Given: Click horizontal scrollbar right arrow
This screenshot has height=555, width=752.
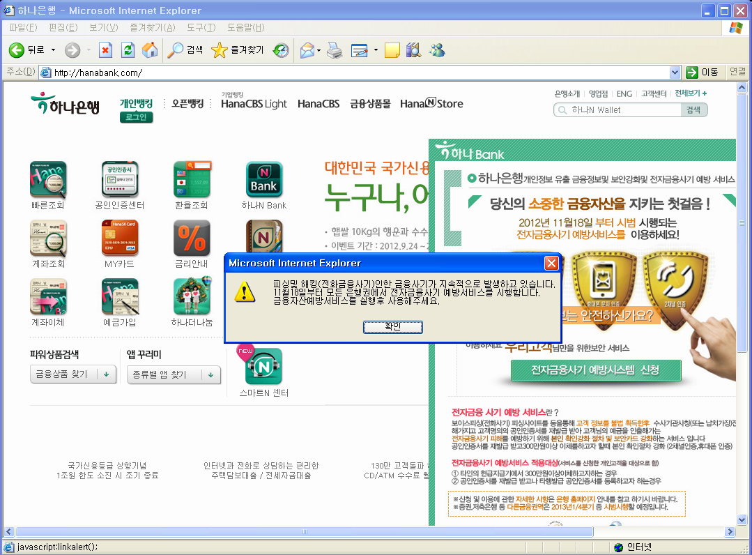Looking at the screenshot, I should point(730,531).
